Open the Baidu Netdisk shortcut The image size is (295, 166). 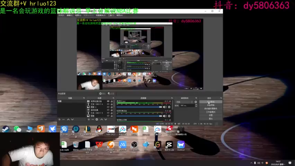tap(122, 130)
